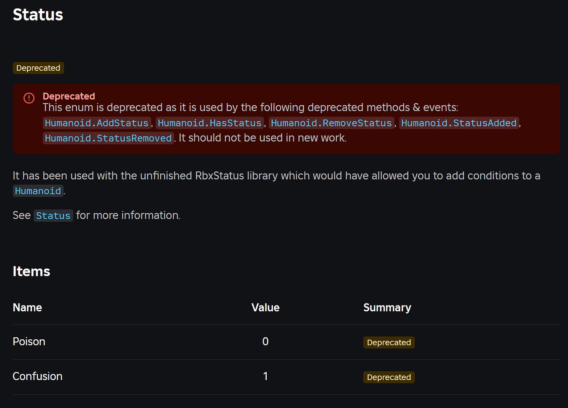Click the red 'Deprecated' alert title
The image size is (568, 408).
[69, 96]
